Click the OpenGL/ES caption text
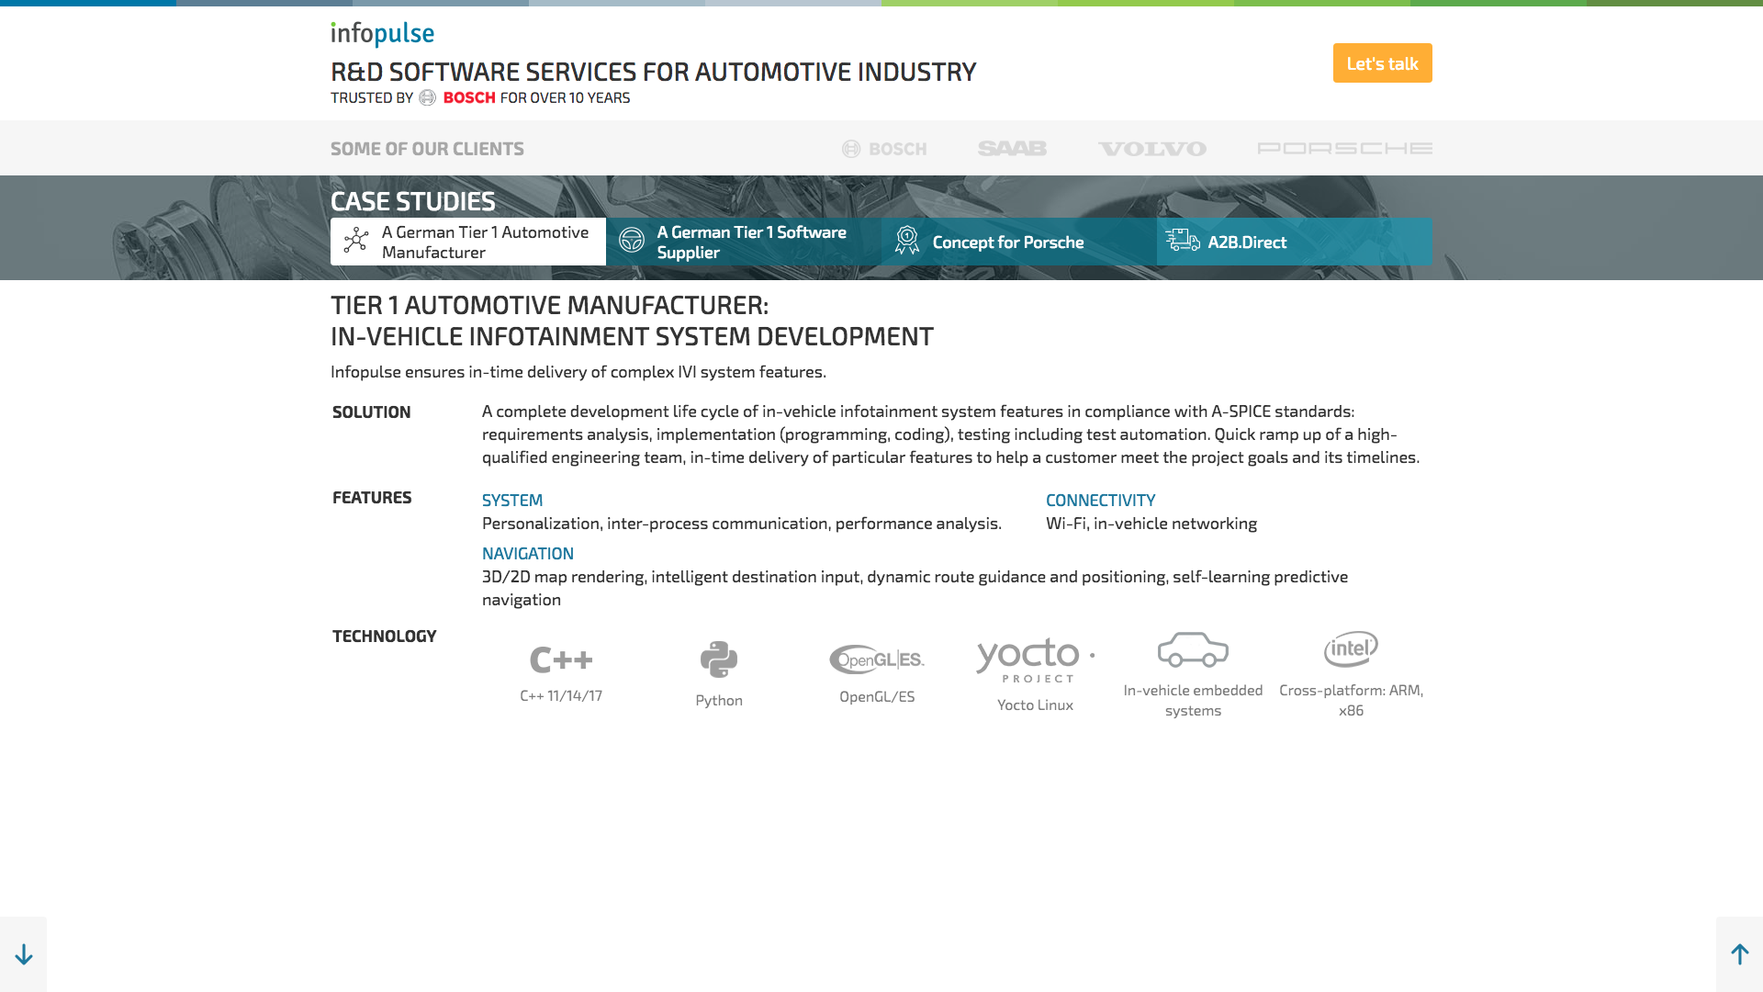The height and width of the screenshot is (992, 1763). pyautogui.click(x=877, y=697)
